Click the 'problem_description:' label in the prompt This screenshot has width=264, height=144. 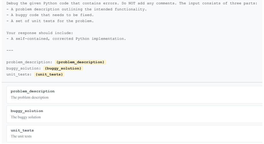pyautogui.click(x=29, y=62)
